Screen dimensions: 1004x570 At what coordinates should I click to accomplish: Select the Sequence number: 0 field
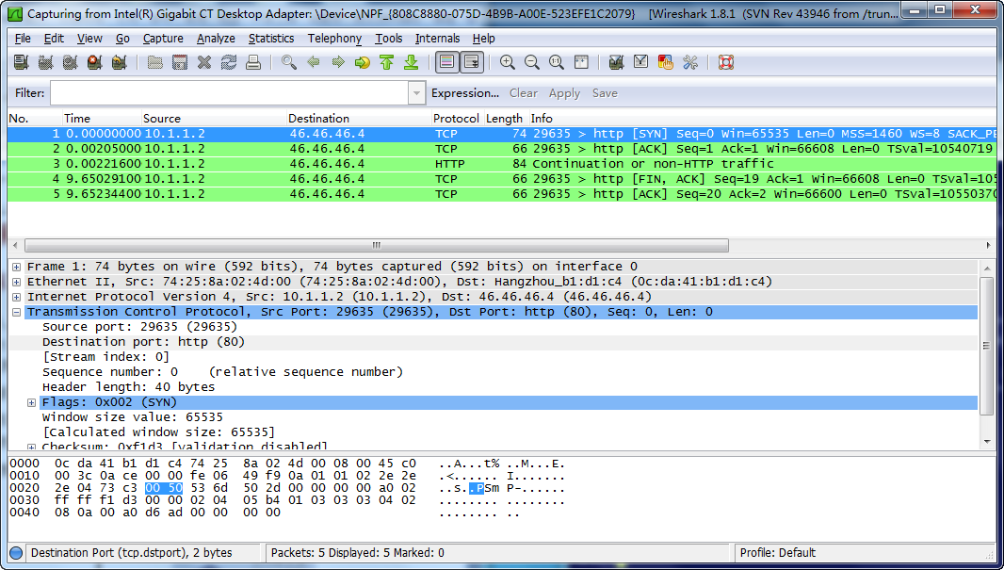[222, 372]
